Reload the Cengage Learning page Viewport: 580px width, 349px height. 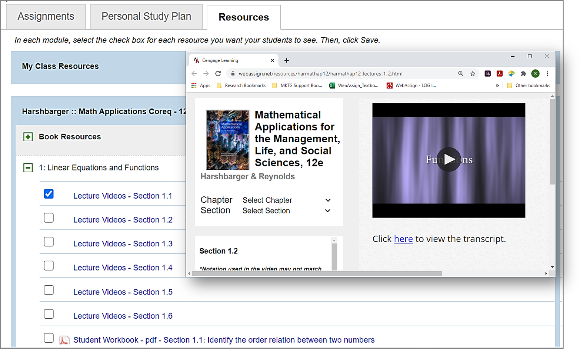218,74
